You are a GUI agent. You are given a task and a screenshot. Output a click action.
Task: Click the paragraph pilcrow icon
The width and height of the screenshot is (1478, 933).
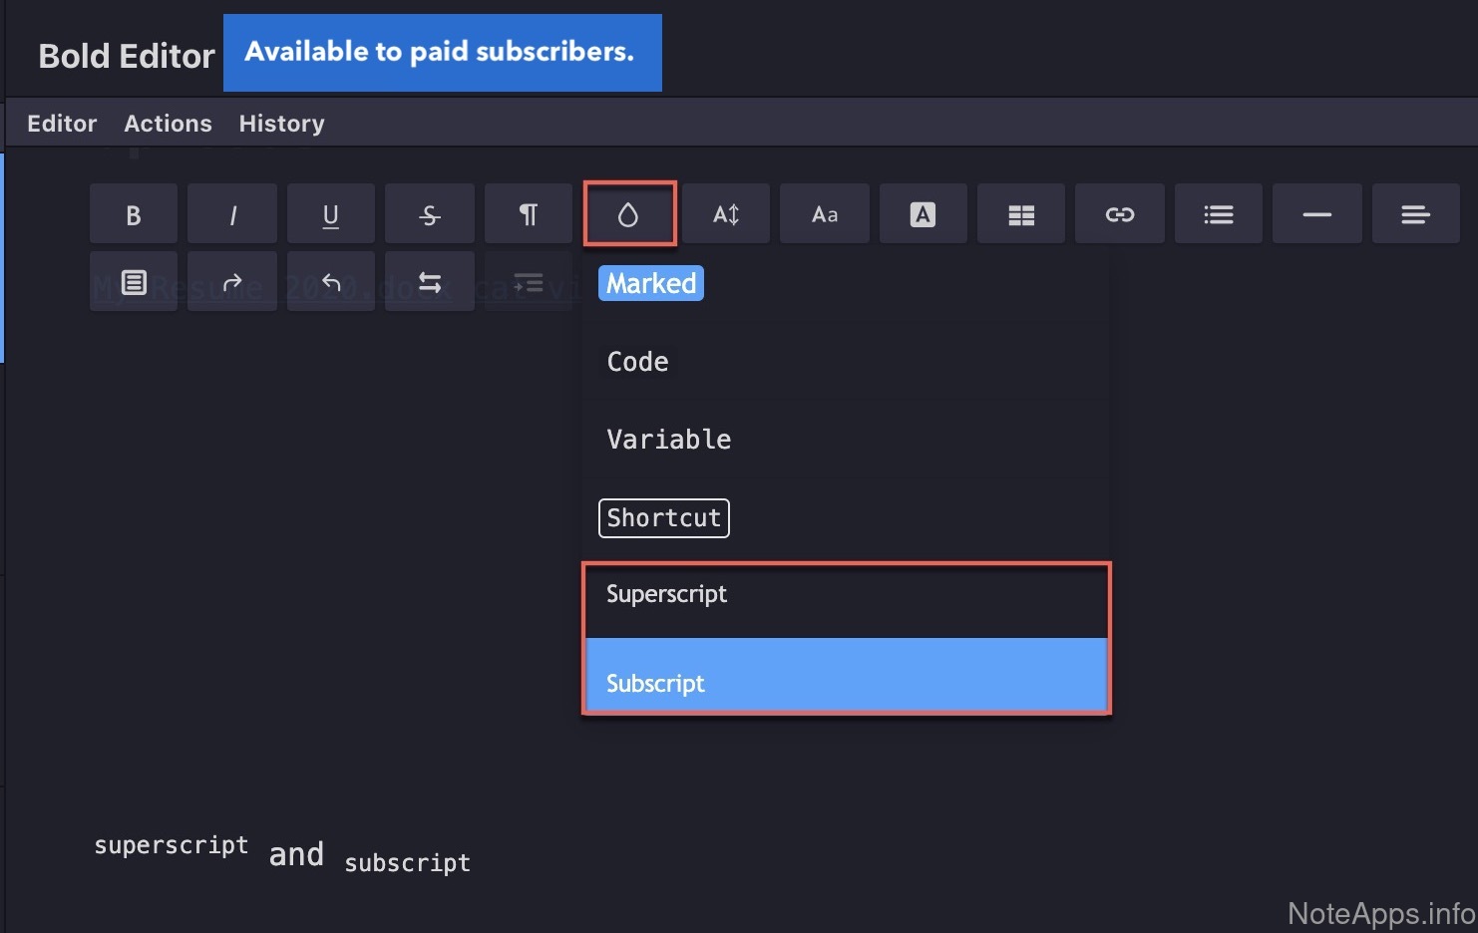tap(529, 214)
